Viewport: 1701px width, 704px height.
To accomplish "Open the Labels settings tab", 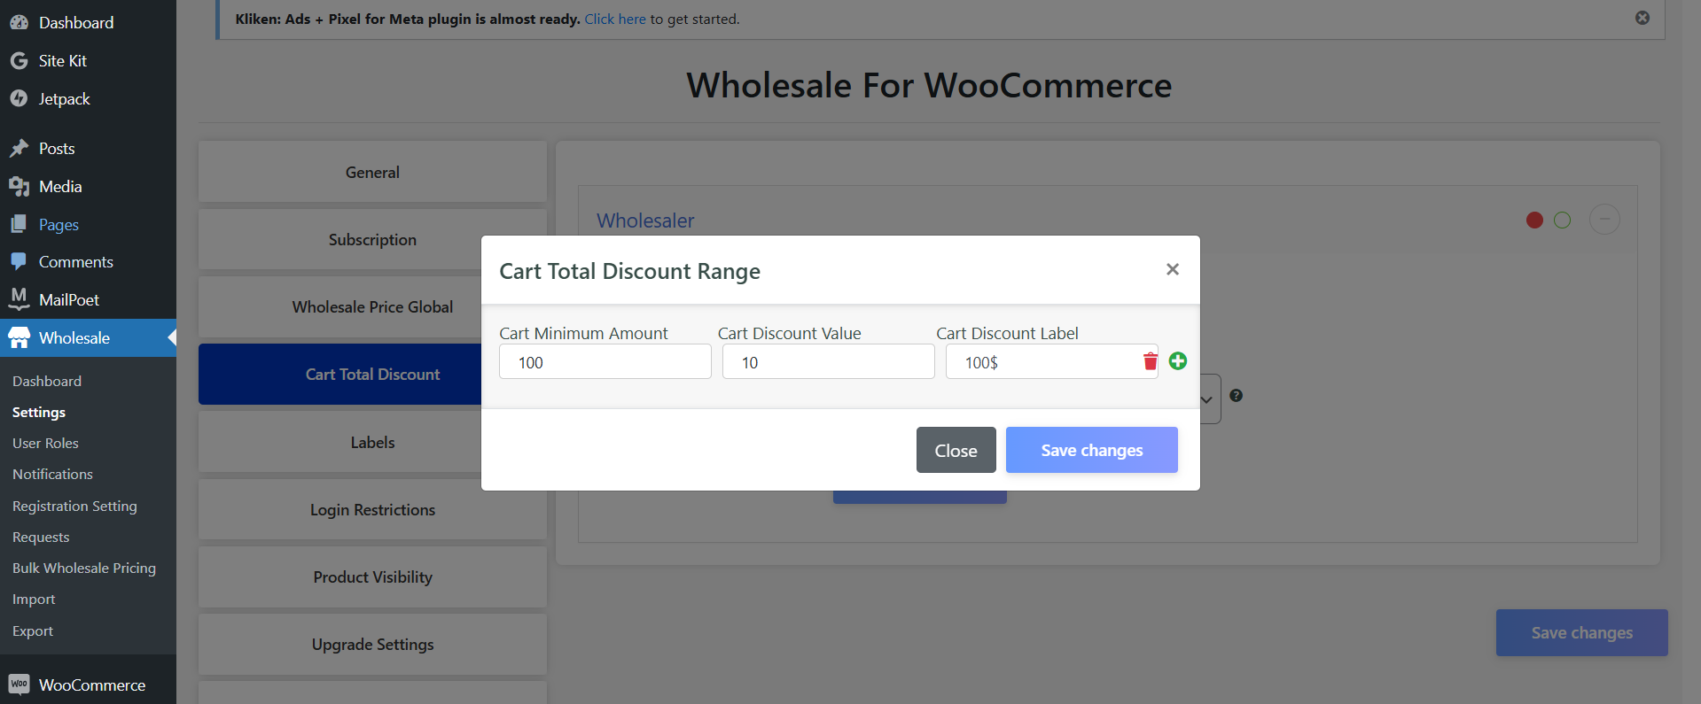I will (x=372, y=442).
